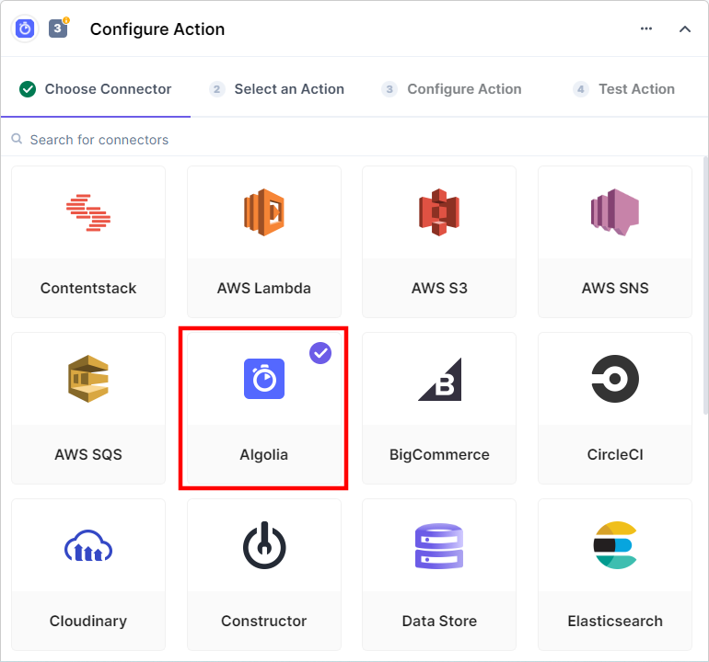This screenshot has height=662, width=709.
Task: Choose the Cloudinary cloud icon
Action: coord(88,545)
